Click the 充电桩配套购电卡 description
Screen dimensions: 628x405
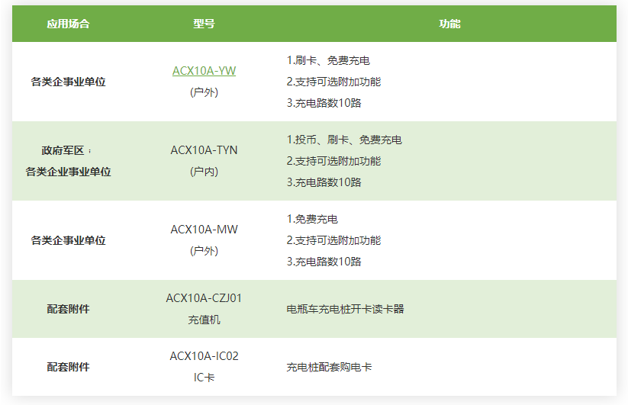click(329, 367)
